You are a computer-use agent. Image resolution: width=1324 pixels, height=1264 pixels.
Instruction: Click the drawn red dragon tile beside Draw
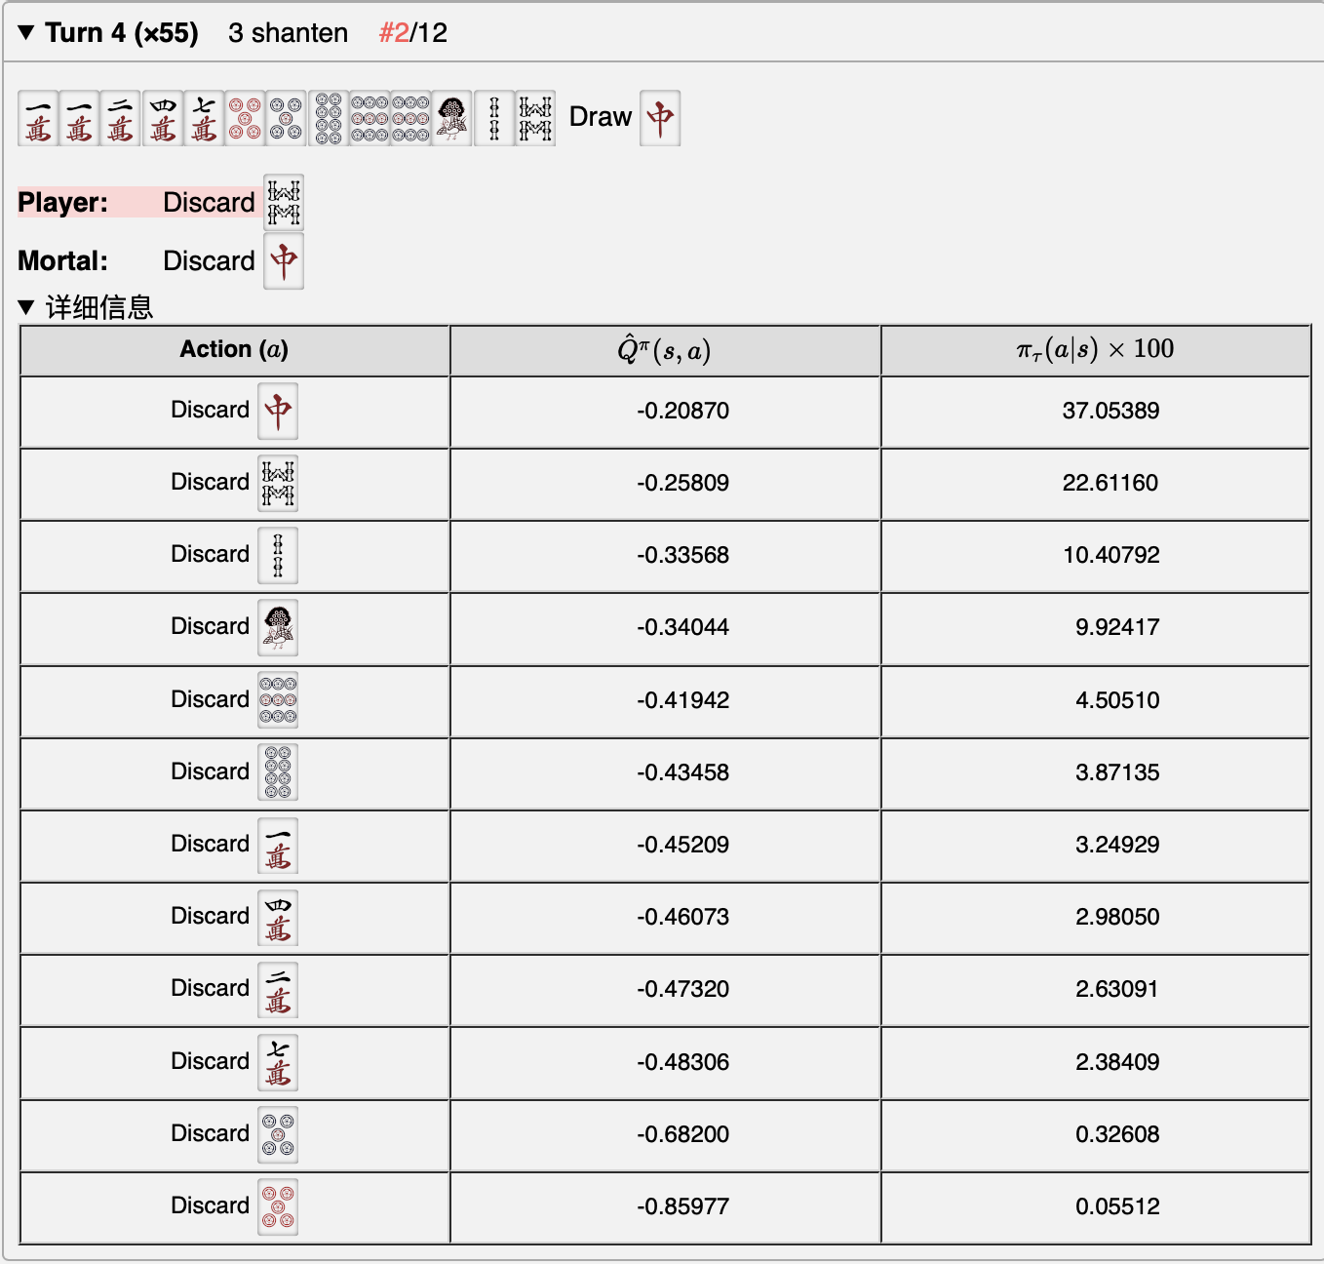point(660,119)
